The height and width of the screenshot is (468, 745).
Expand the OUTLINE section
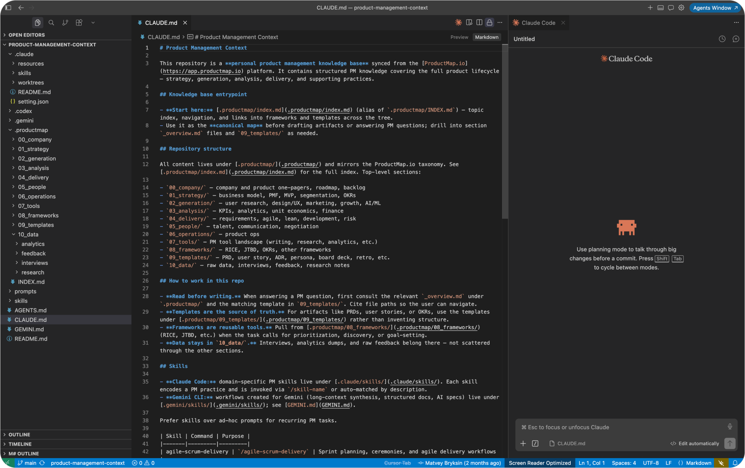point(66,435)
